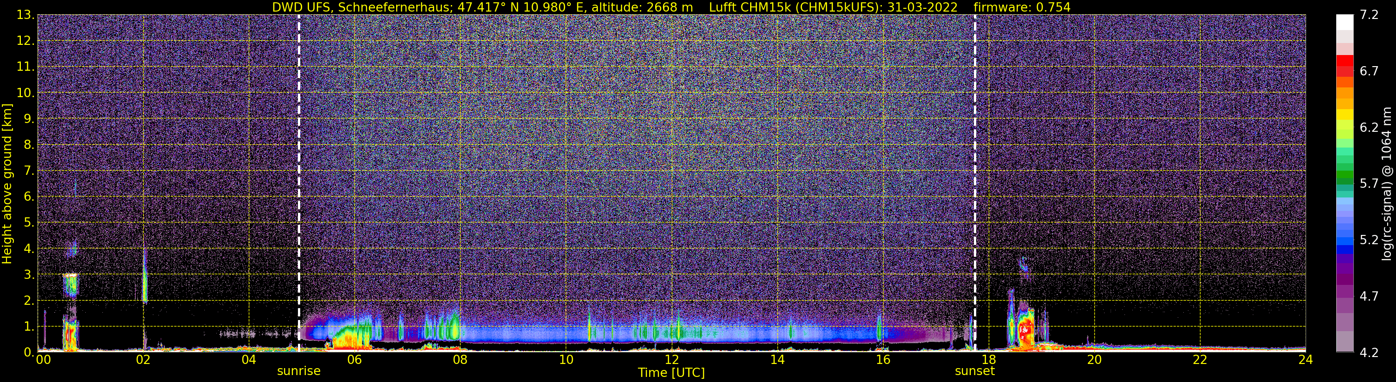Click the 14 time tick label
The height and width of the screenshot is (382, 1396).
(x=777, y=360)
